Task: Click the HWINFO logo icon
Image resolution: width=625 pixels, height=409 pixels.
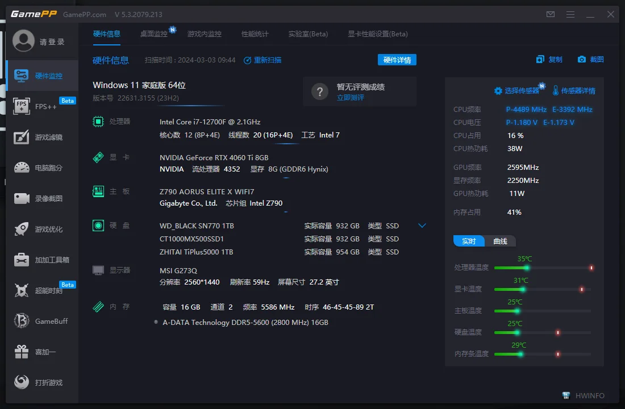Action: coord(566,395)
